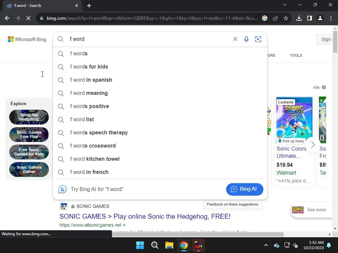Choose "f word kitchen towel" suggestion

[x=160, y=159]
